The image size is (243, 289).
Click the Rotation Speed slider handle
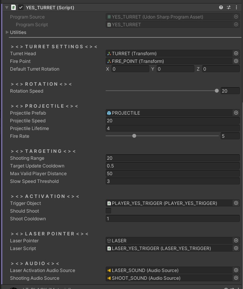pyautogui.click(x=217, y=91)
